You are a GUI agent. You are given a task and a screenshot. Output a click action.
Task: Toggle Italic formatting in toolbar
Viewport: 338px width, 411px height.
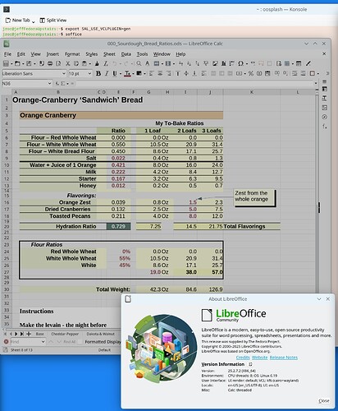click(x=107, y=73)
